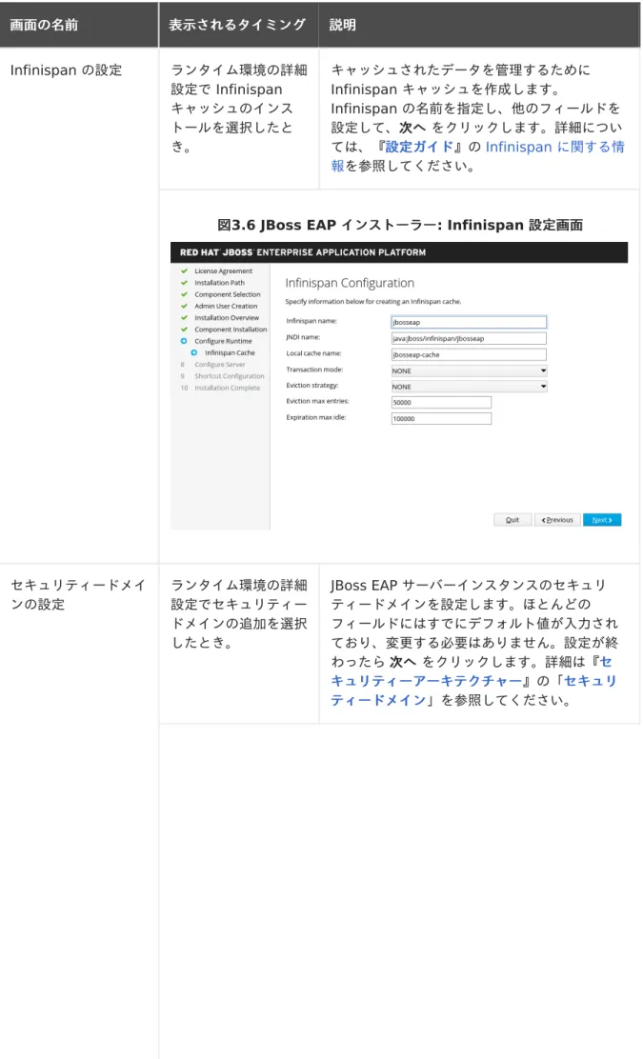The image size is (643, 1059).
Task: Click the Quit button in installer
Action: (512, 520)
